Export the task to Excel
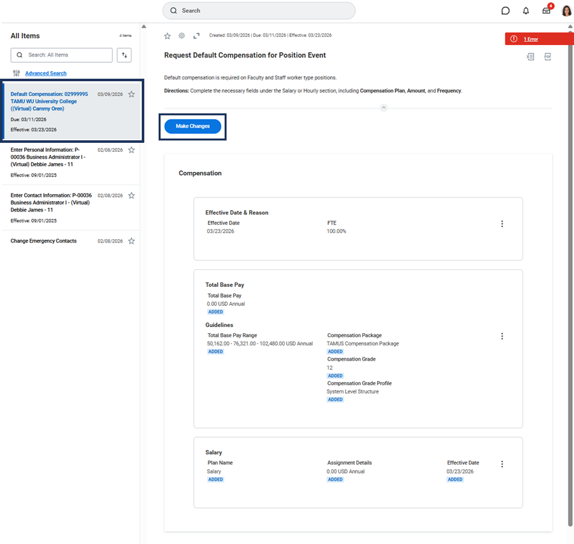Screen dimensions: 574x544 [531, 56]
